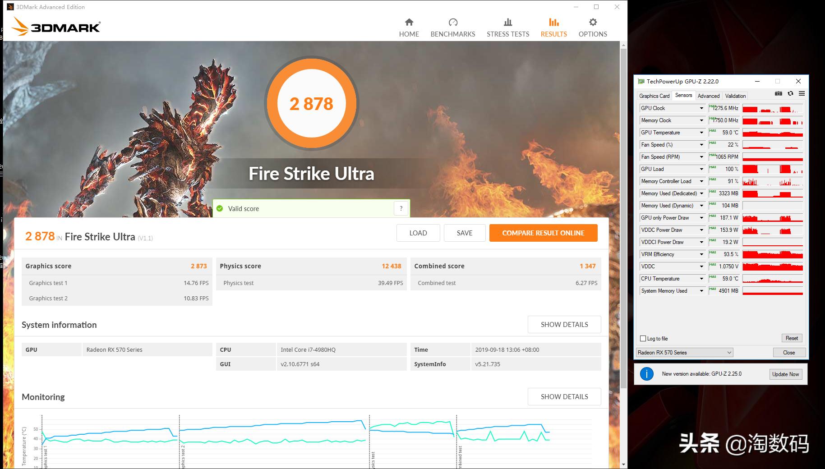
Task: Open the Options gear icon
Action: 593,22
